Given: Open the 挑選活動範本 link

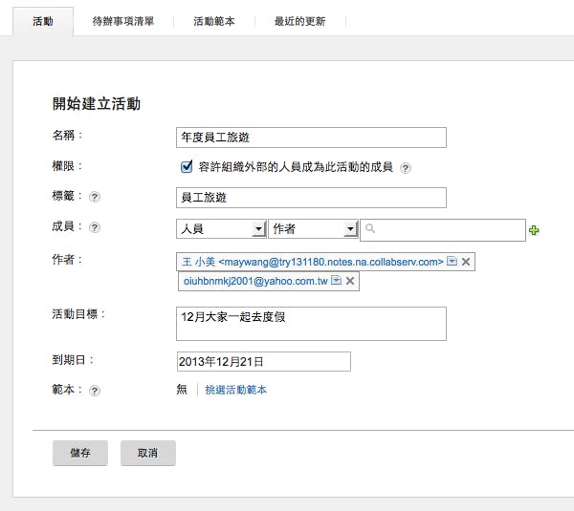Looking at the screenshot, I should (236, 391).
